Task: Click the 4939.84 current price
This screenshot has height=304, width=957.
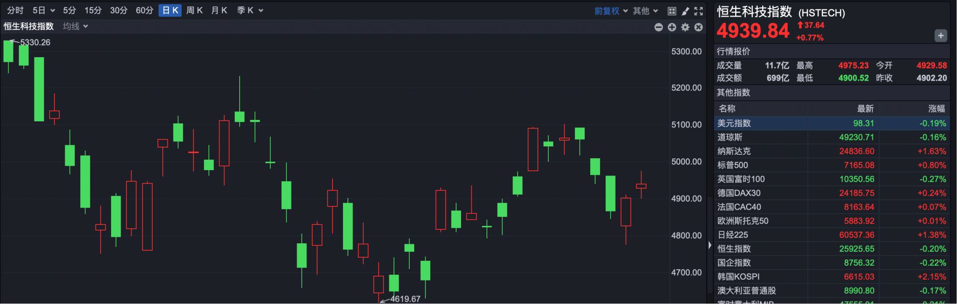Action: coord(753,31)
